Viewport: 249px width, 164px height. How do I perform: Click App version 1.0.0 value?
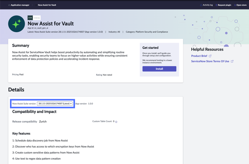pyautogui.click(x=91, y=104)
